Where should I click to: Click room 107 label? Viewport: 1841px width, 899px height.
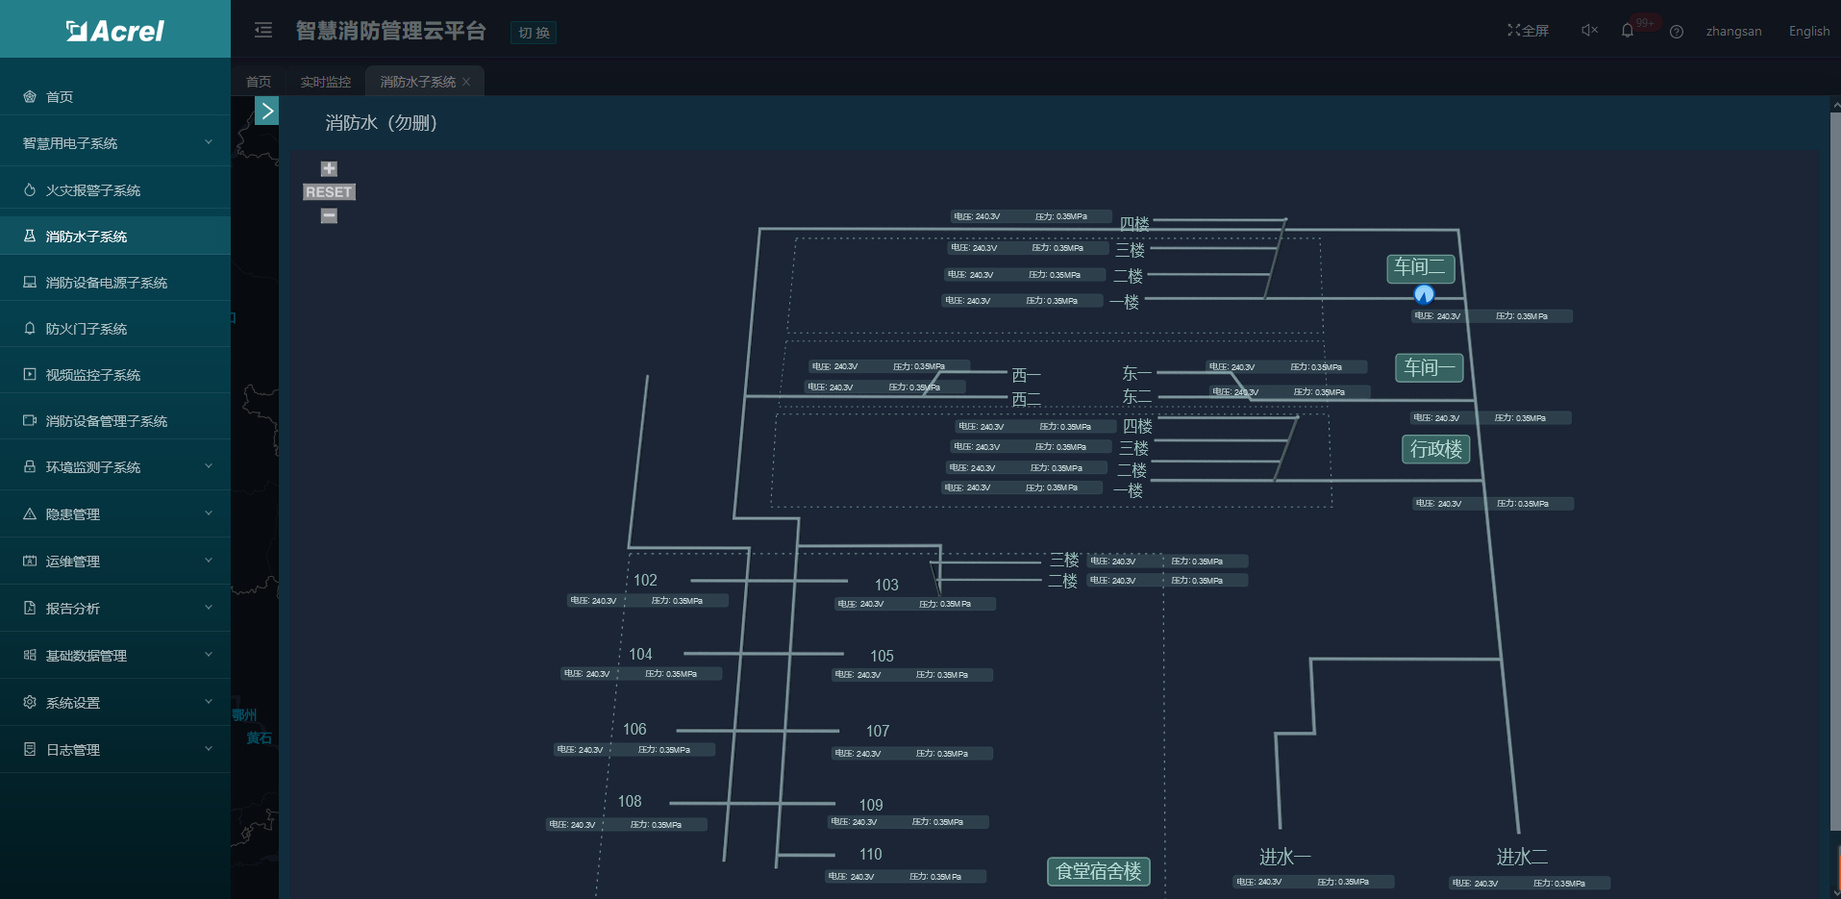point(878,731)
